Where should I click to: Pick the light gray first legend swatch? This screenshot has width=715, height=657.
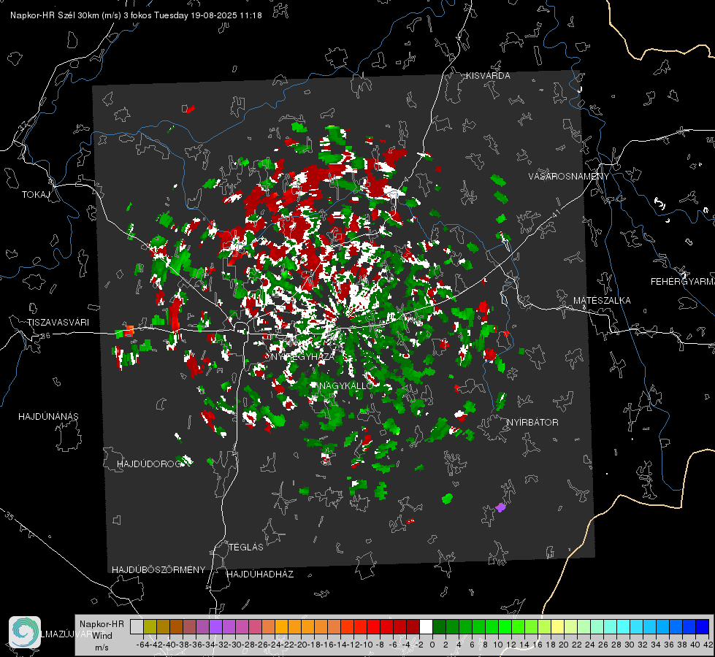[x=137, y=627]
